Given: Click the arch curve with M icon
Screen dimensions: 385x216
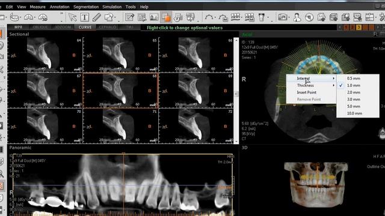Looking at the screenshot, I should point(223,17).
